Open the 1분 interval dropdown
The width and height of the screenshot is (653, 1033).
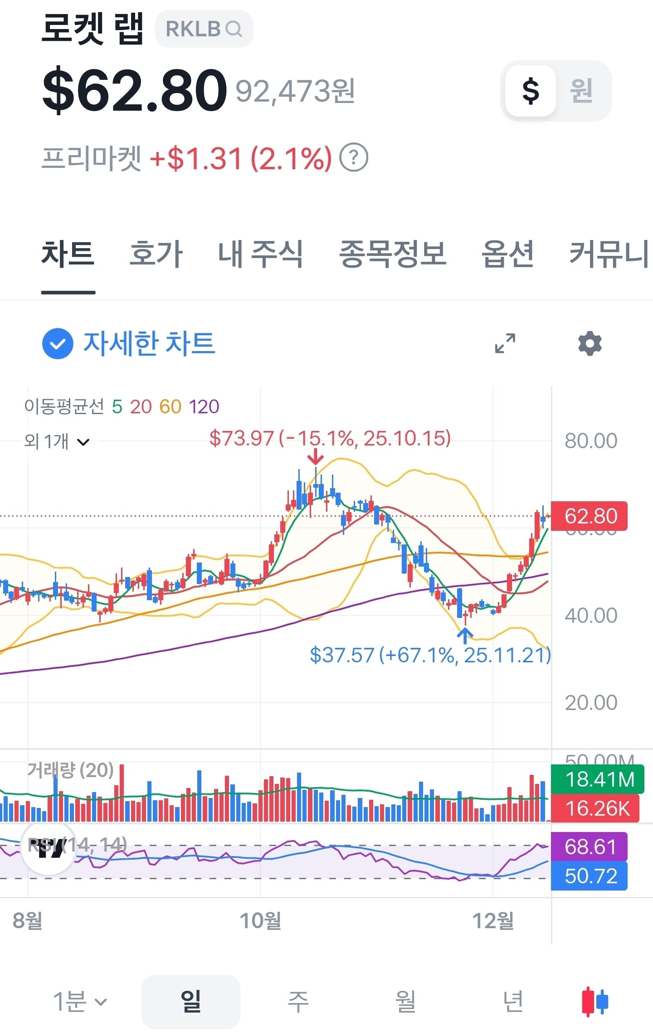click(80, 1001)
